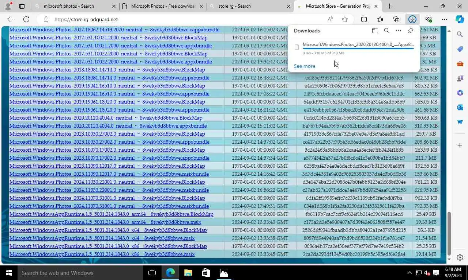The height and width of the screenshot is (280, 468).
Task: Open the Collections button
Action: 396,19
